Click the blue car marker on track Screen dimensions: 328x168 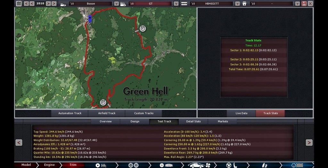(90, 19)
